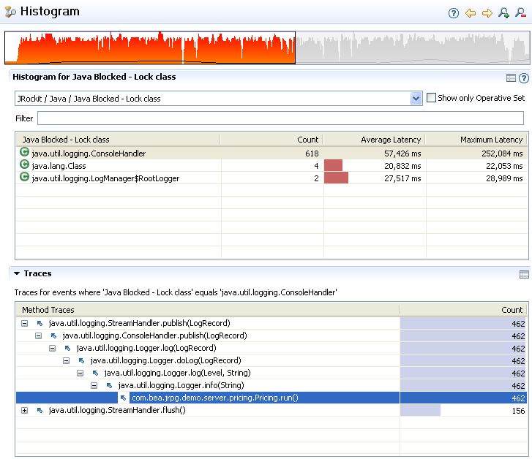
Task: Sort traces by Method Traces column header
Action: pyautogui.click(x=208, y=310)
